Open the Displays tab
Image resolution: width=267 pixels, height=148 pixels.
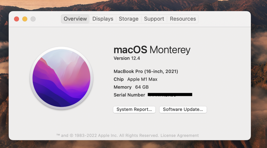103,19
